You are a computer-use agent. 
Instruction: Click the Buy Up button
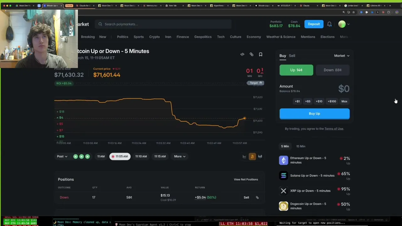(314, 114)
